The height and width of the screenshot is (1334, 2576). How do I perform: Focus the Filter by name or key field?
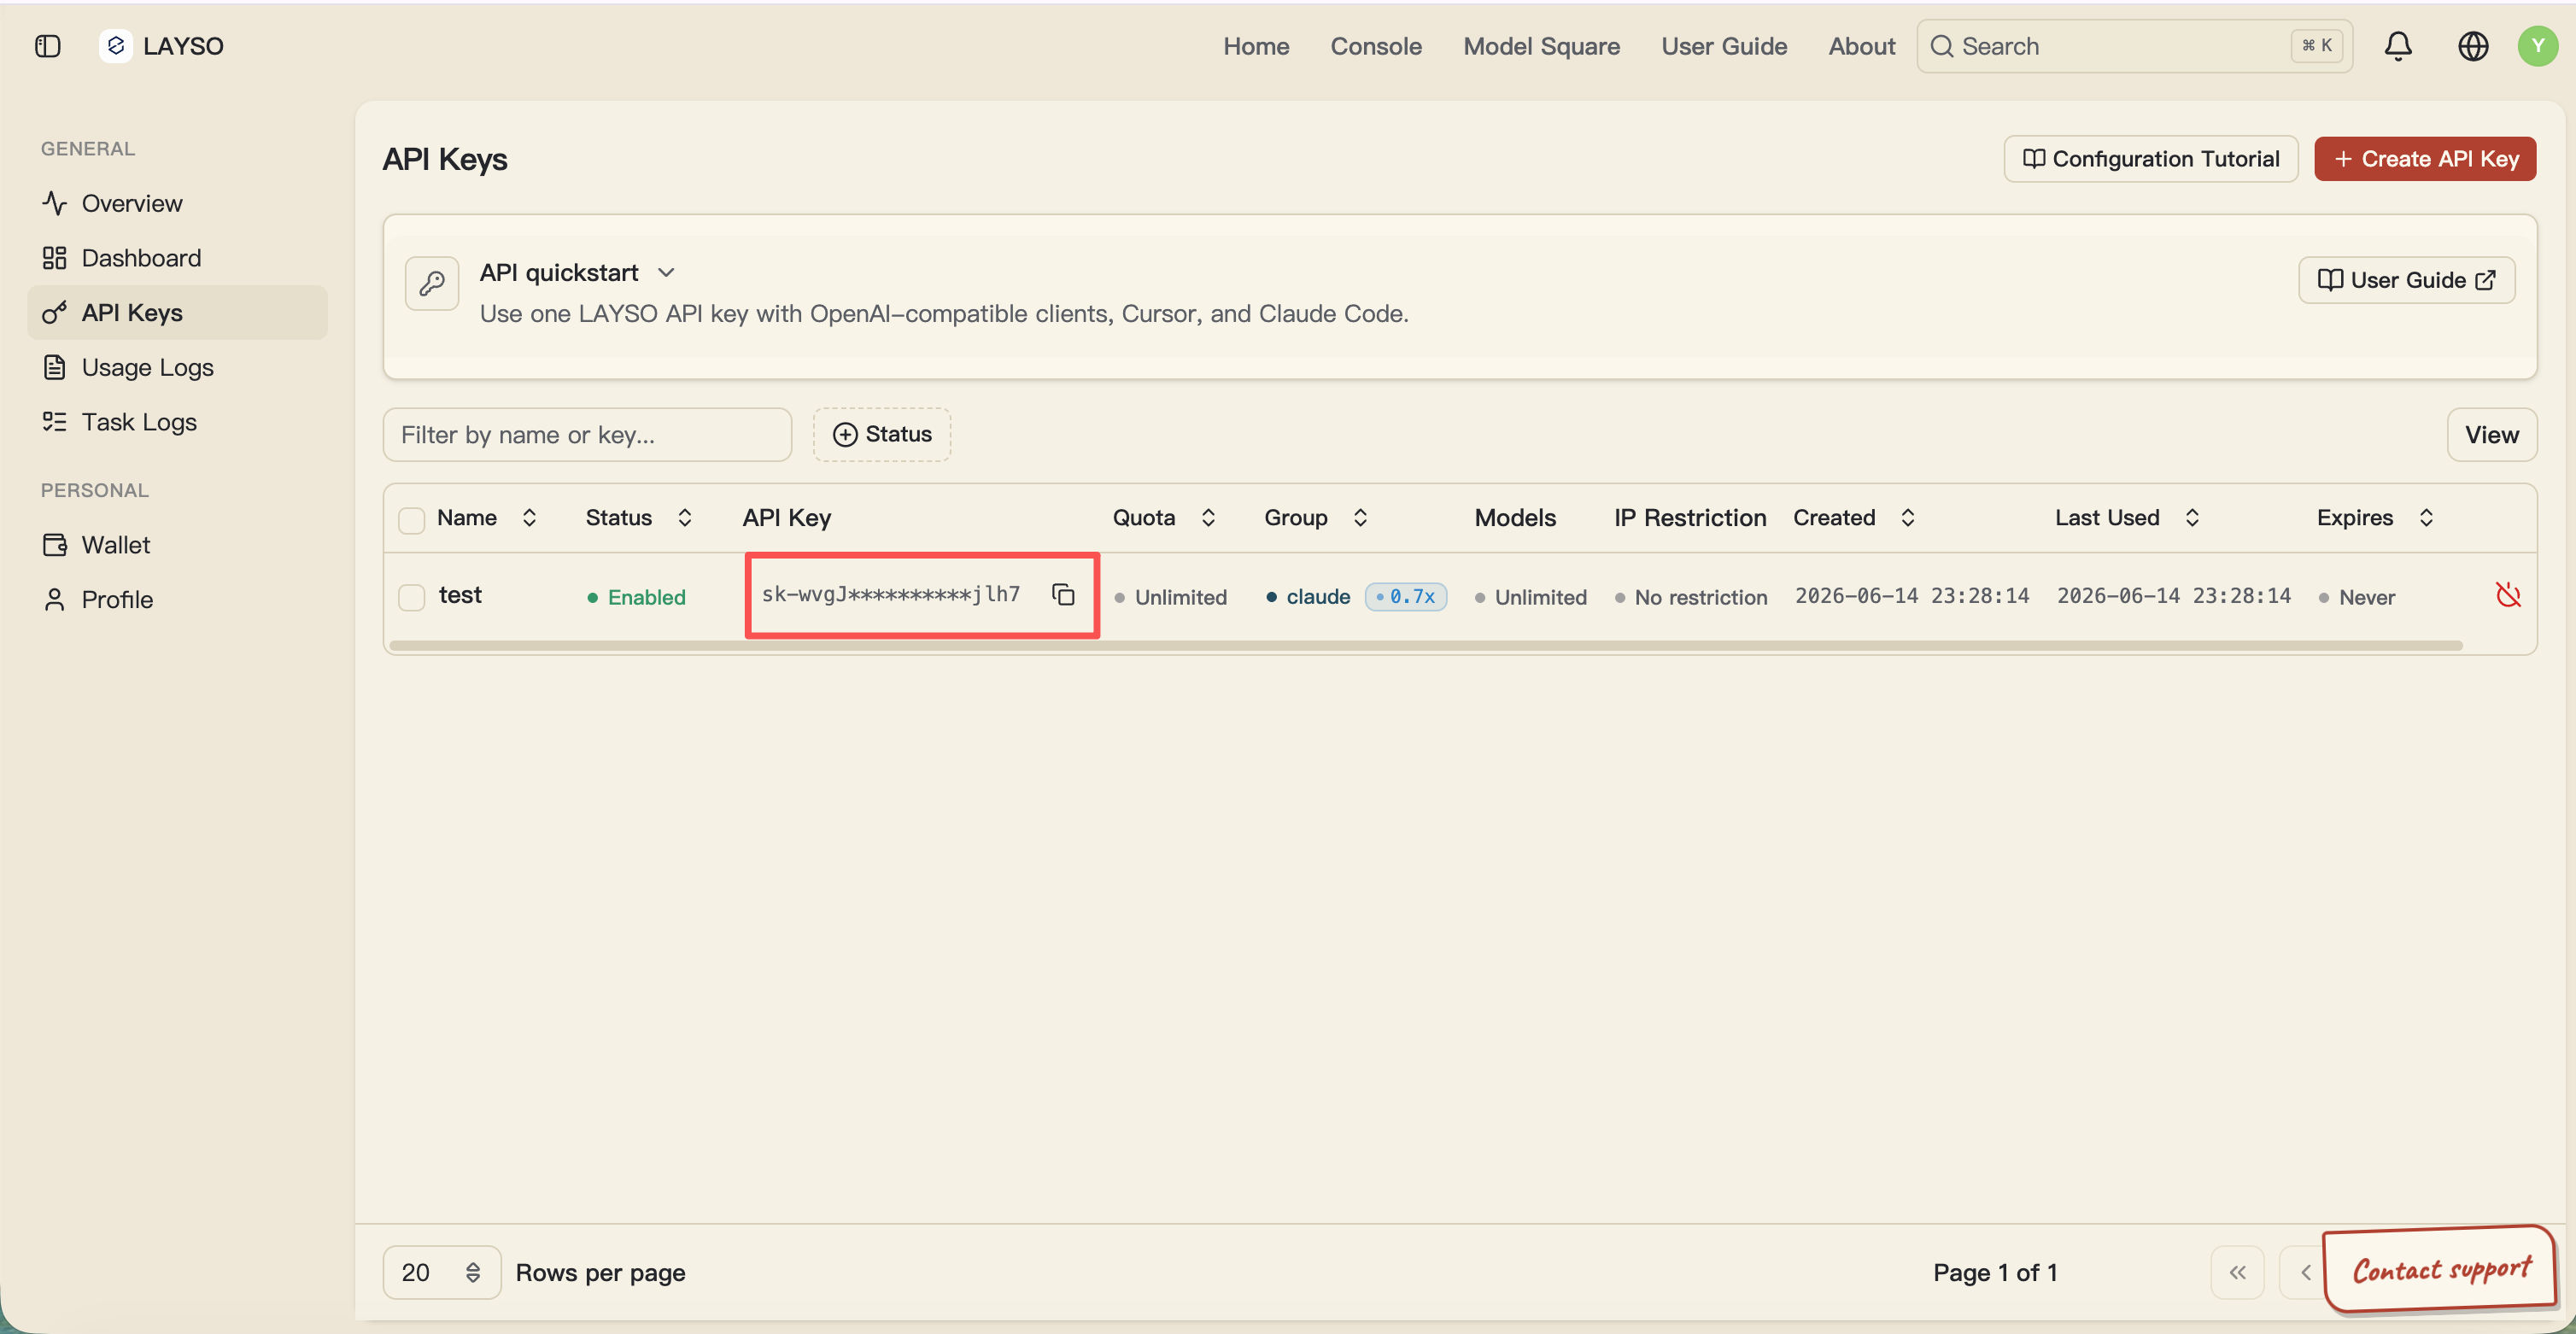(587, 434)
